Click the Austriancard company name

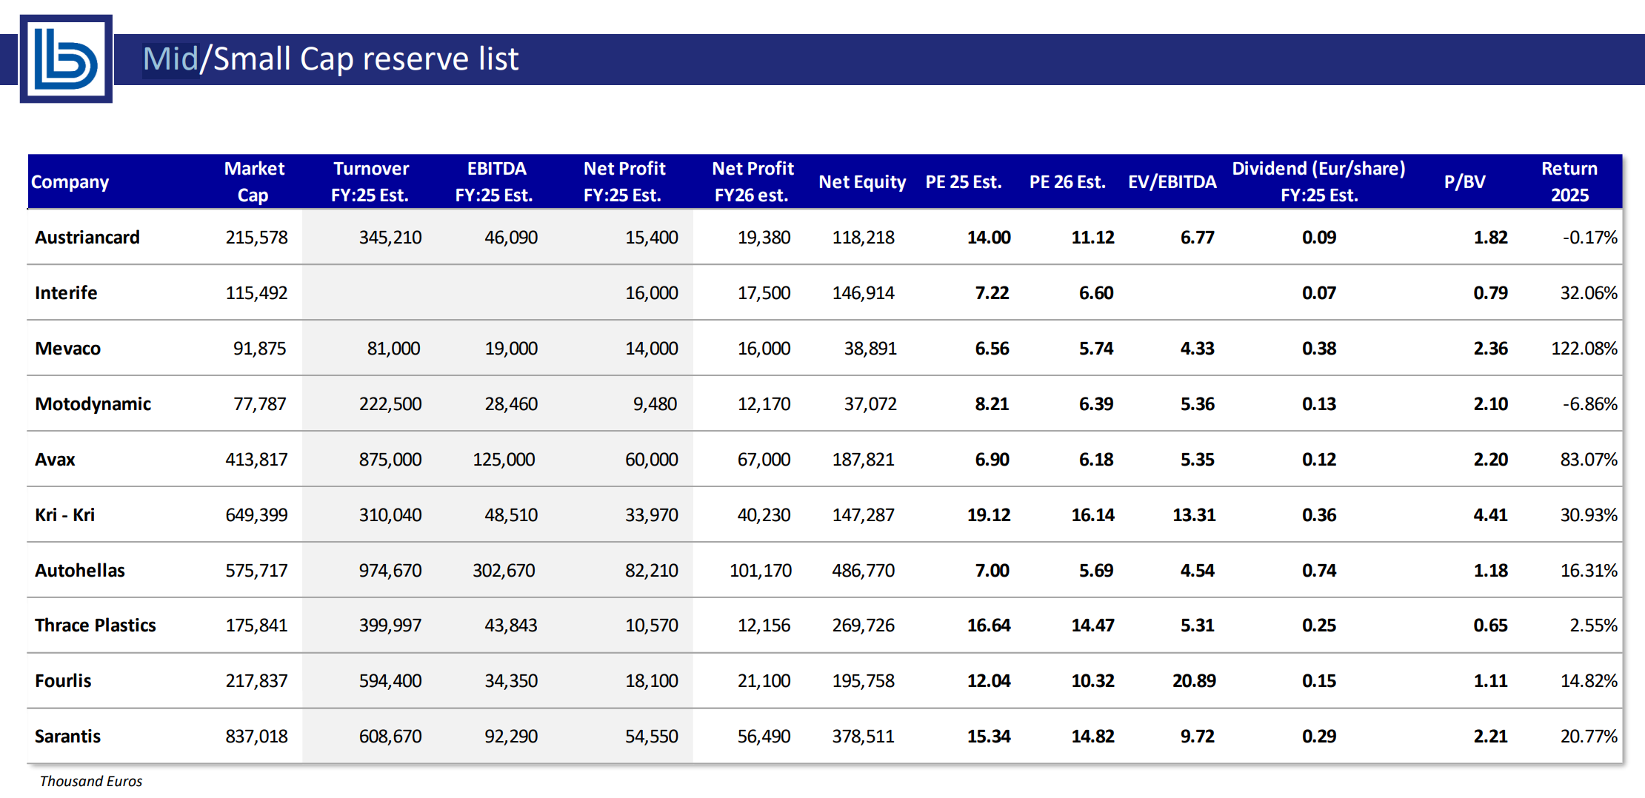click(x=87, y=238)
